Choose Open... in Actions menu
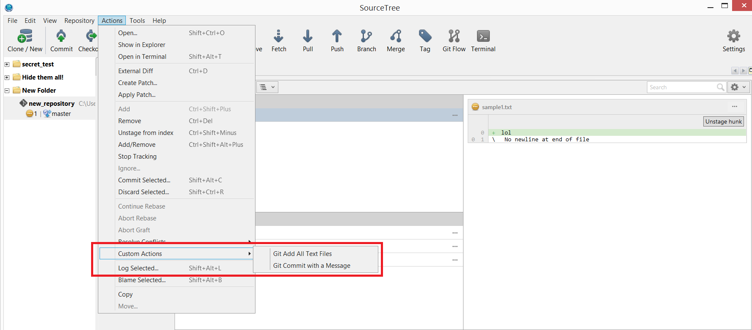The width and height of the screenshot is (752, 330). pyautogui.click(x=177, y=33)
